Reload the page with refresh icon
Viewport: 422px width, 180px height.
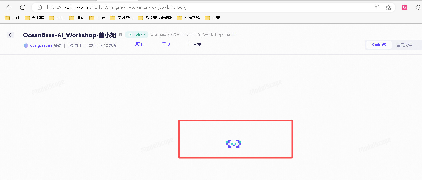[23, 7]
